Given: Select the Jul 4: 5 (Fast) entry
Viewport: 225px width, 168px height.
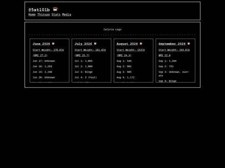Looking at the screenshot, I should (86, 77).
